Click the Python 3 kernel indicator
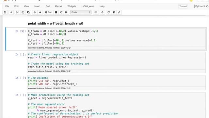209x118 pixels. tap(200, 6)
